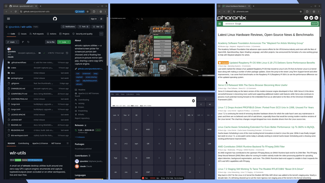Click the Go to file button

coord(51,42)
